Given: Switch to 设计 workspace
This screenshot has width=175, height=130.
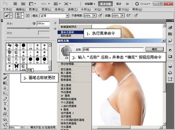Looking at the screenshot, I should tap(119, 4).
